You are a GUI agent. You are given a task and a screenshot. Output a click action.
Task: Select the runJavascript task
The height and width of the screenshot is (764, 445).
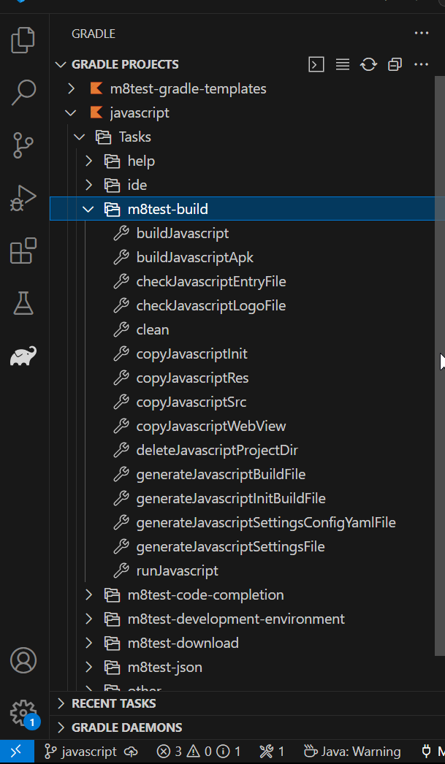[x=177, y=571]
